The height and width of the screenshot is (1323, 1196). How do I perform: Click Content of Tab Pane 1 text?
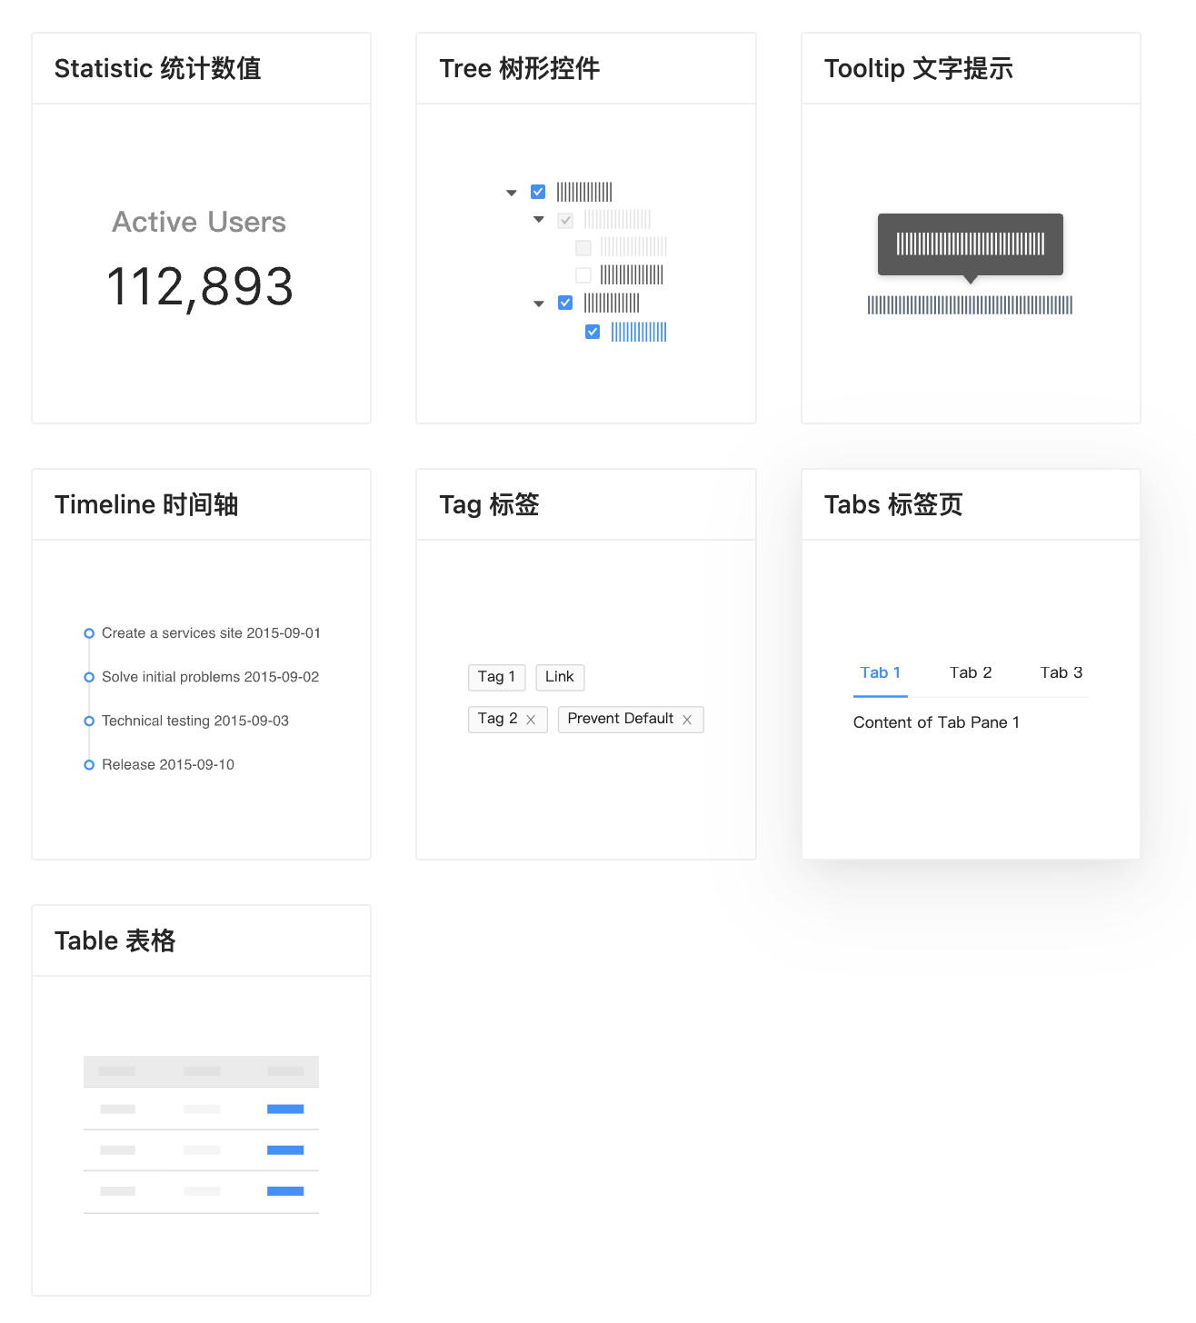(936, 722)
